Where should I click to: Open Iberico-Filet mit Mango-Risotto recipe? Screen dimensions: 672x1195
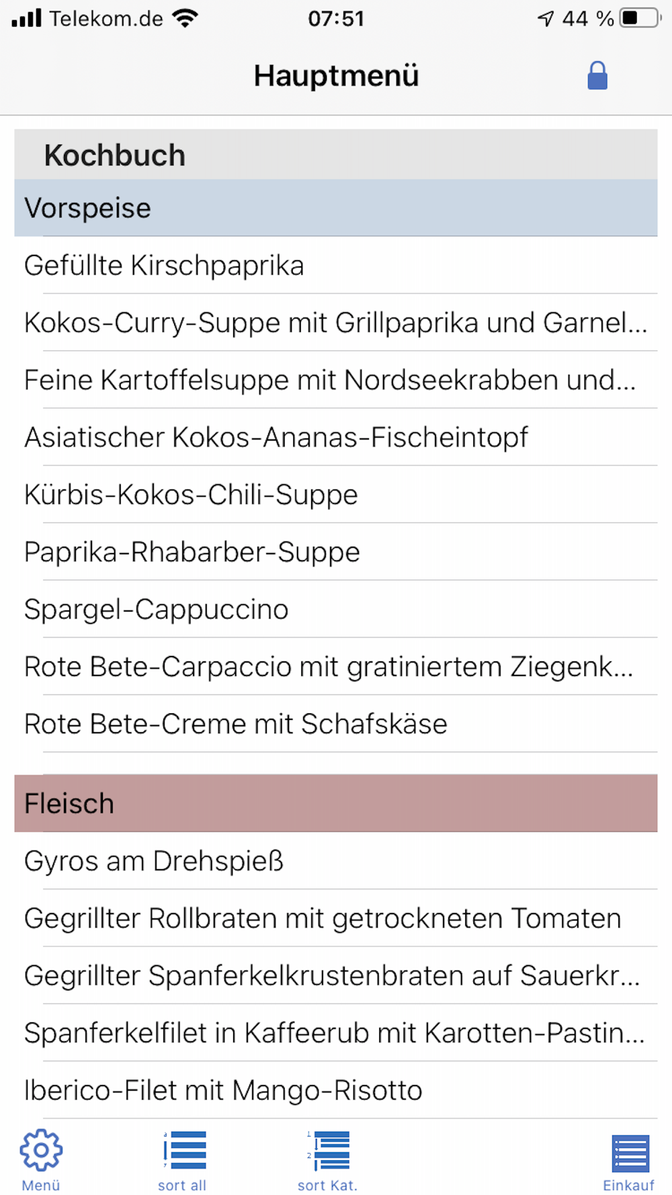(336, 1089)
